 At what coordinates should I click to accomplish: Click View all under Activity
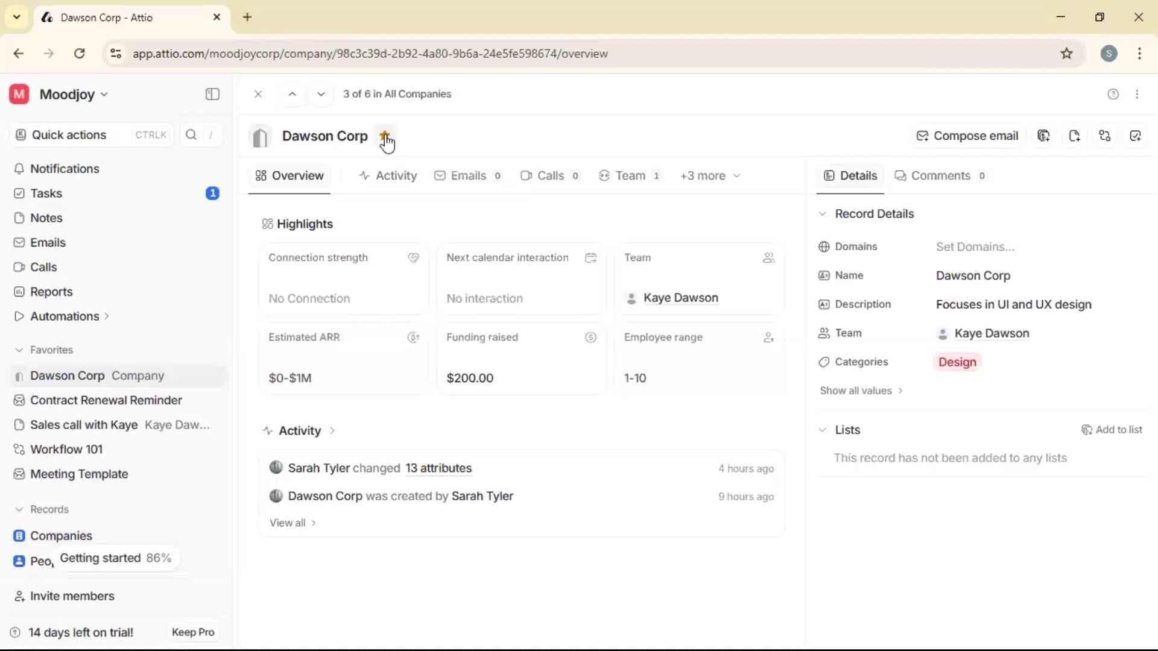[288, 523]
